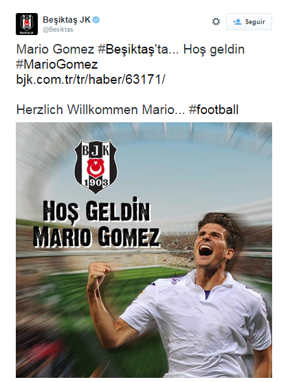Image resolution: width=290 pixels, height=382 pixels.
Task: Click the 'Hoş Geldin' headline in image
Action: point(96,210)
